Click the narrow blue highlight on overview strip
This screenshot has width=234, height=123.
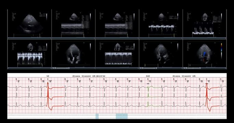click(97, 116)
